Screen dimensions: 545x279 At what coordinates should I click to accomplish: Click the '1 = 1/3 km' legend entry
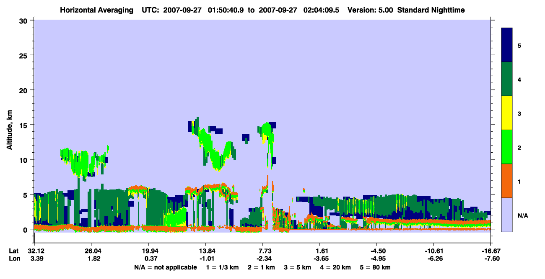click(222, 267)
